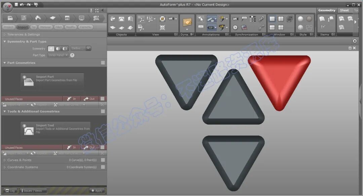
Task: Expand the Curves & Points section
Action: [5, 160]
